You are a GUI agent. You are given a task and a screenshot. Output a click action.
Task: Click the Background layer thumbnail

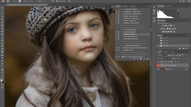[162, 69]
